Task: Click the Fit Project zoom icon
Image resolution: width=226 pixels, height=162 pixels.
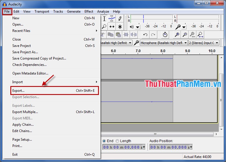Action: click(200, 35)
